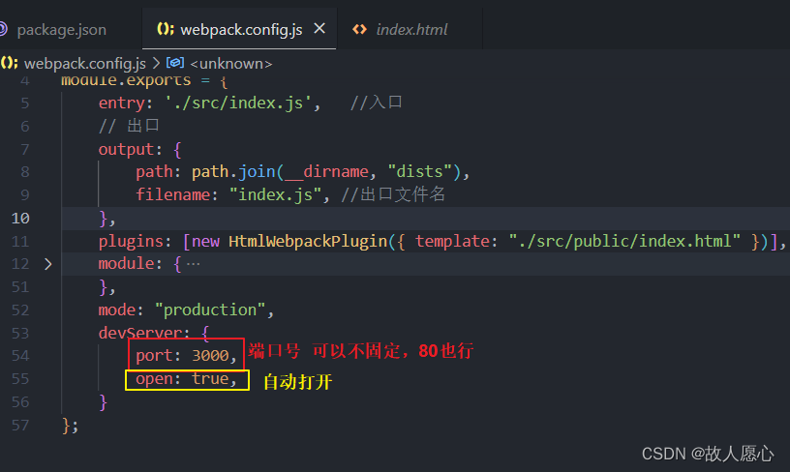The width and height of the screenshot is (790, 472).
Task: Click the port value 3000
Action: 210,356
